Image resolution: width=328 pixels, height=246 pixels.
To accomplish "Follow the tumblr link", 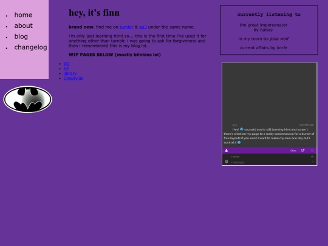I will click(126, 27).
